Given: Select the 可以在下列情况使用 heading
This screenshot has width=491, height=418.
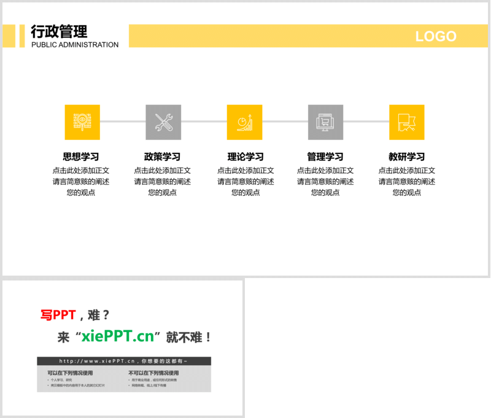Looking at the screenshot, I should 70,373.
